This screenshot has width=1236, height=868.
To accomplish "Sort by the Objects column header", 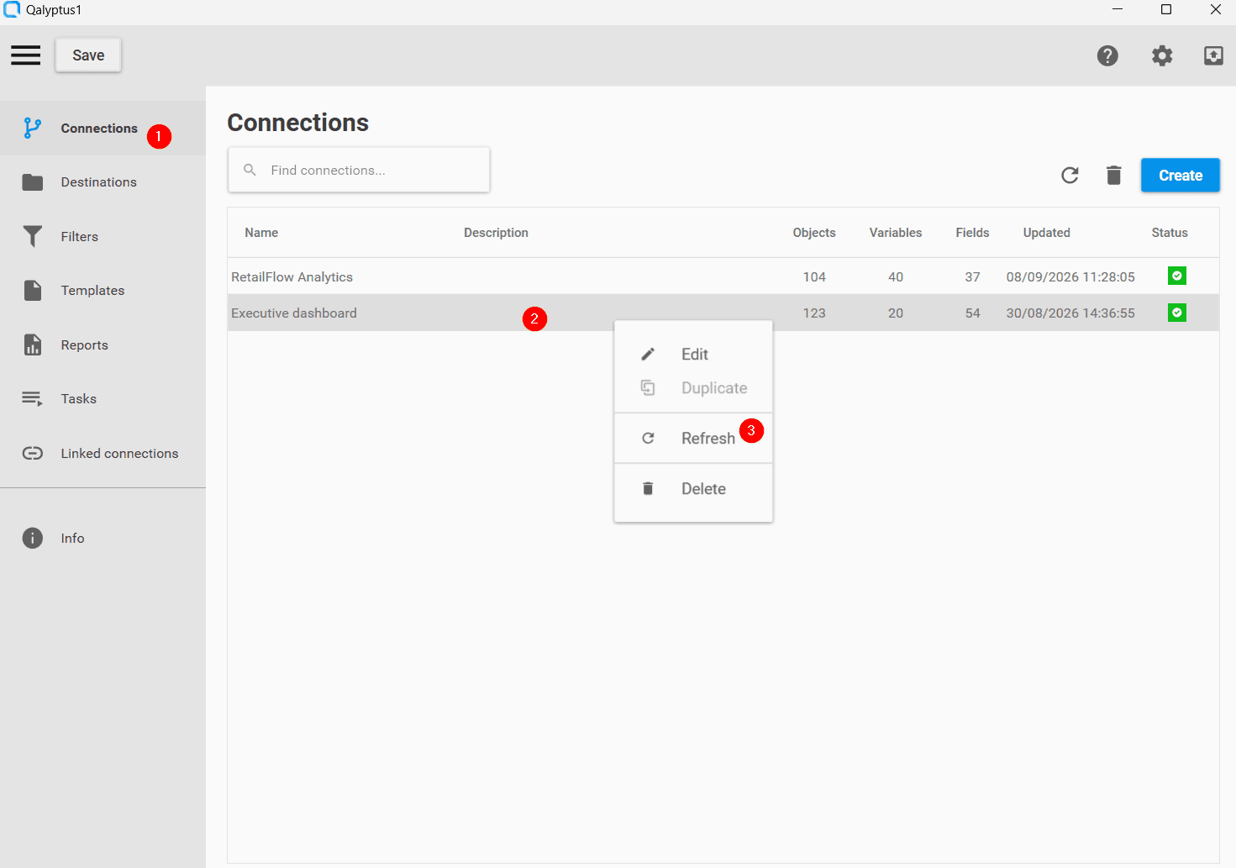I will [x=814, y=233].
